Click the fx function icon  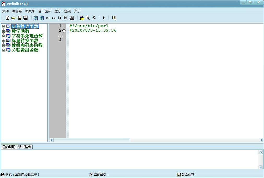point(94,18)
